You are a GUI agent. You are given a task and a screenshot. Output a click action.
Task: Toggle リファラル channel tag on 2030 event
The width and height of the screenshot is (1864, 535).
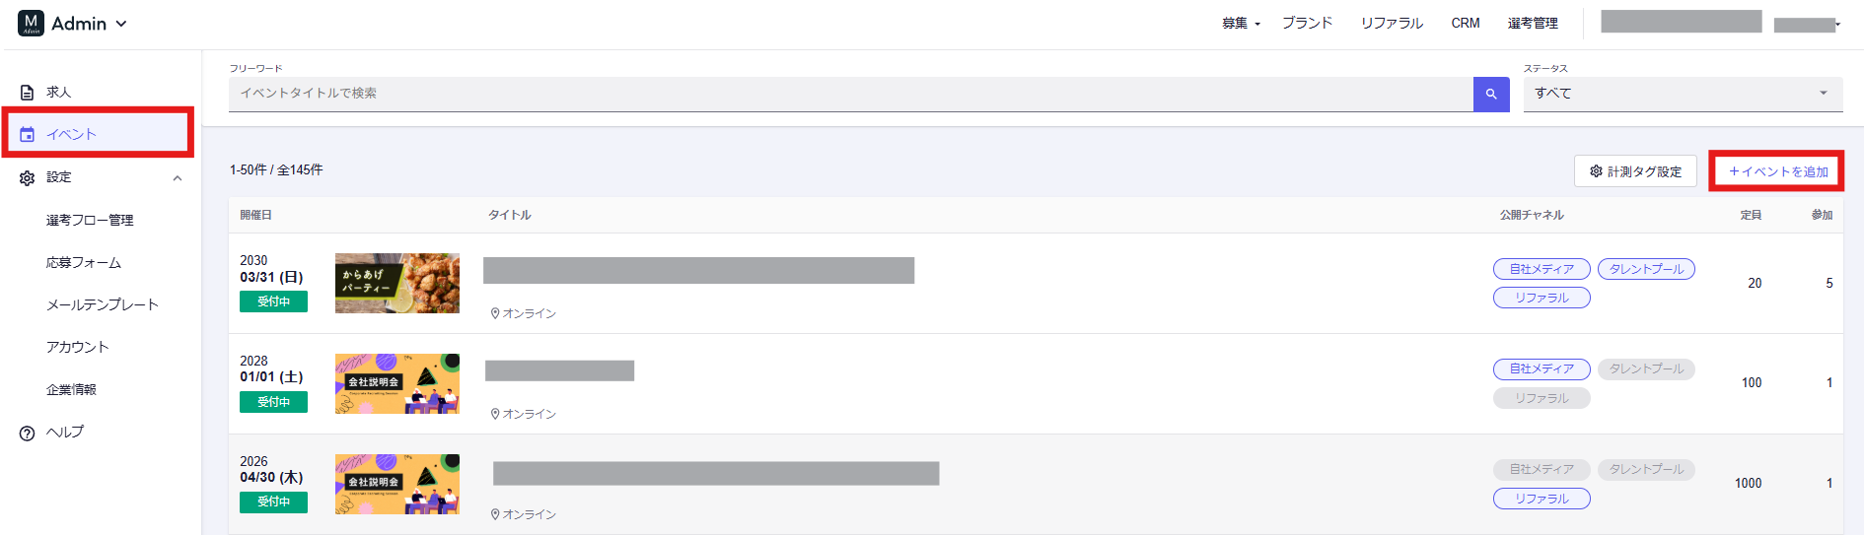pyautogui.click(x=1541, y=298)
